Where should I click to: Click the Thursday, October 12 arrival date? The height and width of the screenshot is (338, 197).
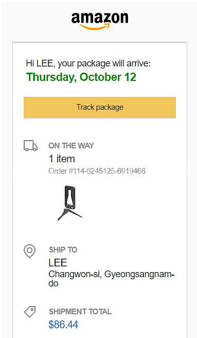point(81,77)
